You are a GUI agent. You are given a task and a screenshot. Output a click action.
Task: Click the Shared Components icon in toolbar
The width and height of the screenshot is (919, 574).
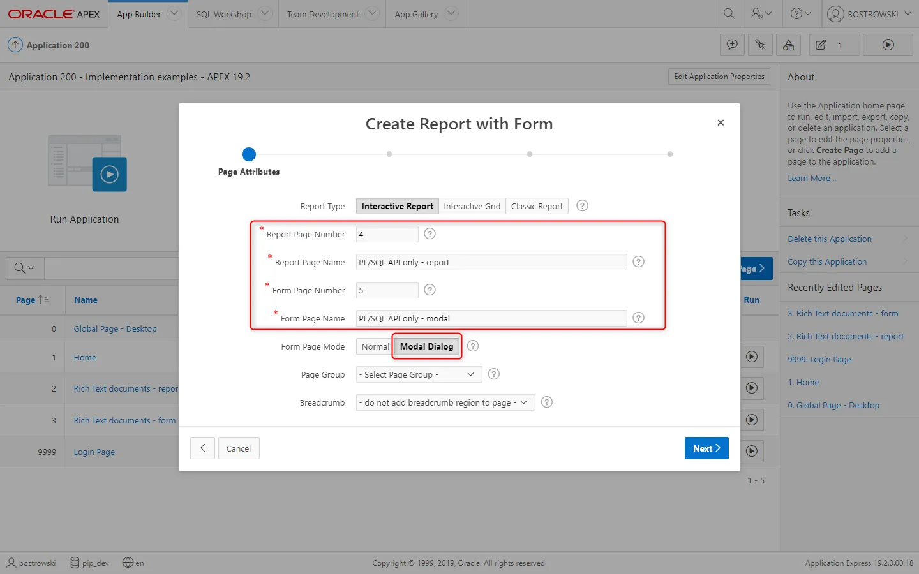(x=788, y=45)
